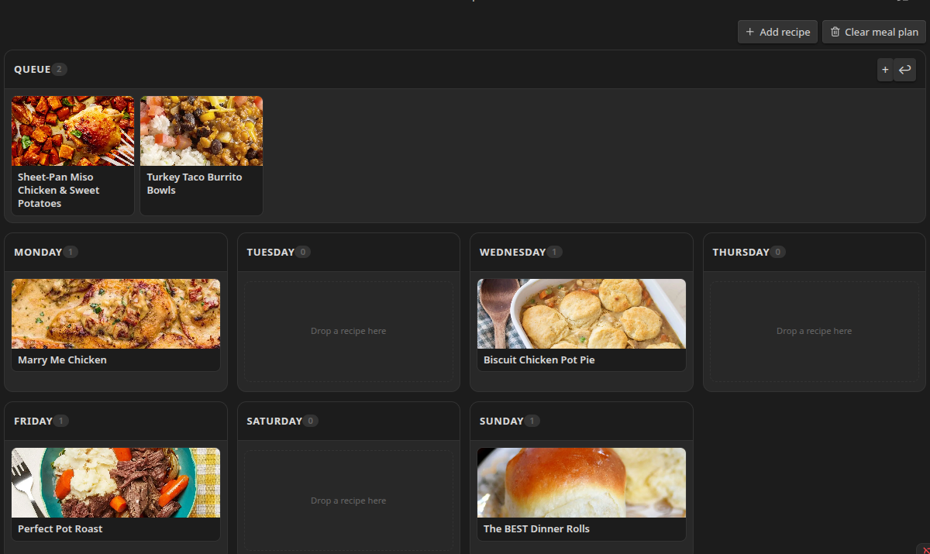Click the 'Sheet-Pan Miso Chicken & Sweet Potatoes' title
930x554 pixels.
[59, 191]
